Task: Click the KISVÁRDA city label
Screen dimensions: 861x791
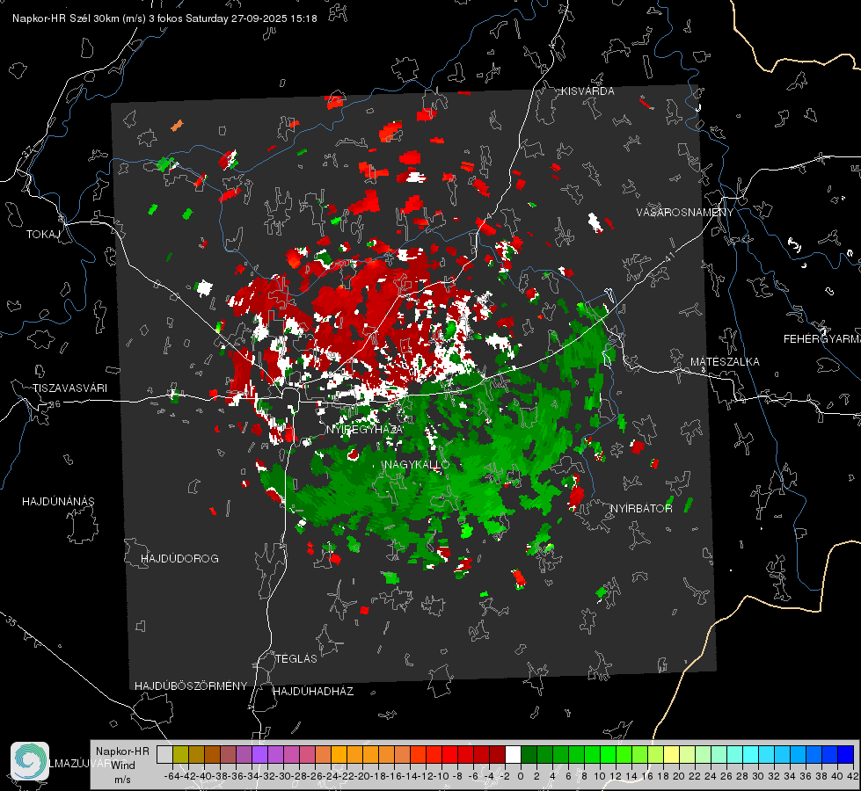Action: [x=587, y=91]
